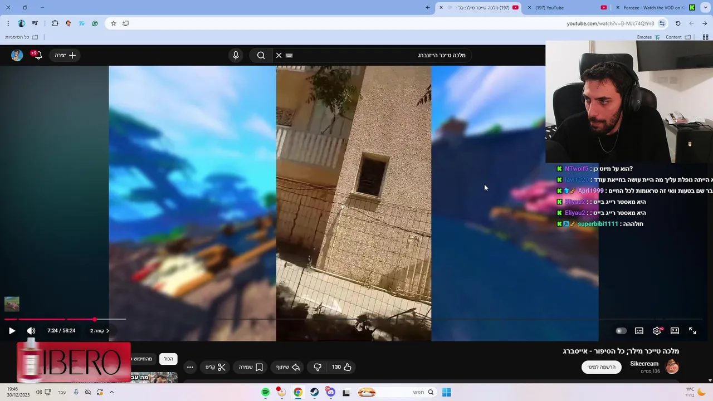Open Chrome three-dot menu
Screen dimensions: 713x401
tap(8, 23)
